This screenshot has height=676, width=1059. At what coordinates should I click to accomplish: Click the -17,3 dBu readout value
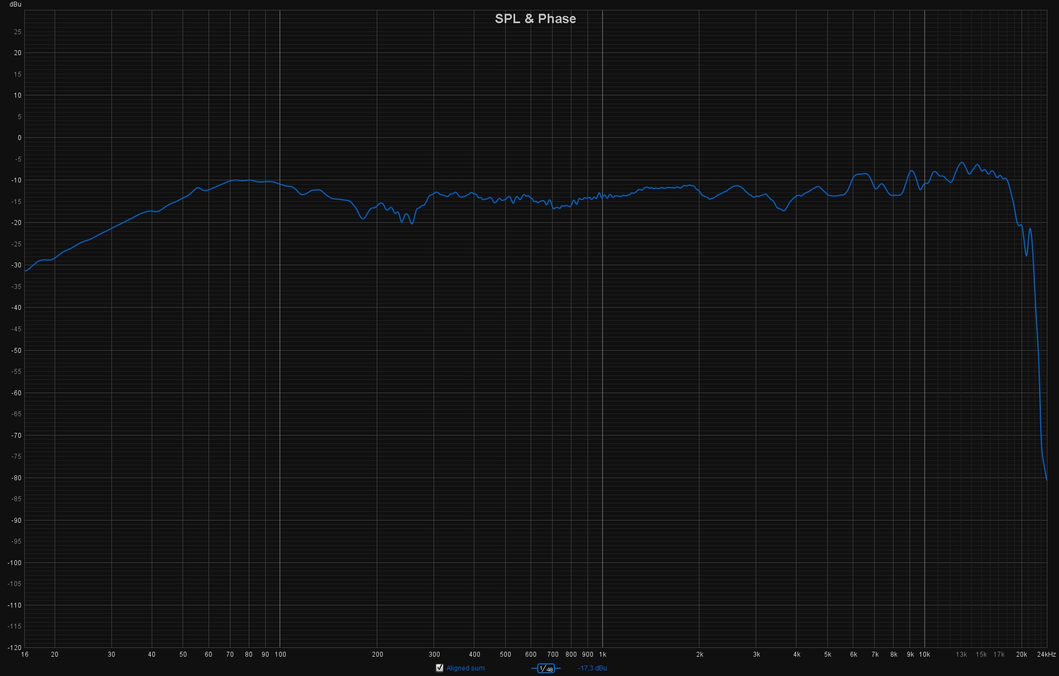coord(592,668)
